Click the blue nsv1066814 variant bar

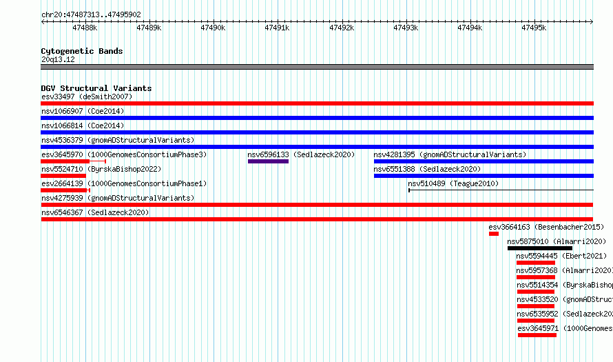tap(317, 132)
